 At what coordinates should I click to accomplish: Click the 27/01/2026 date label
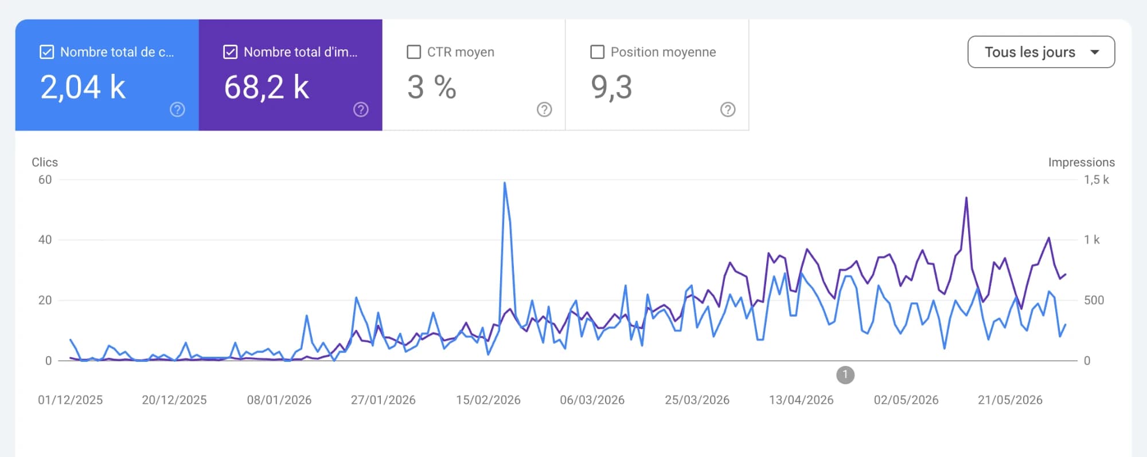point(383,400)
